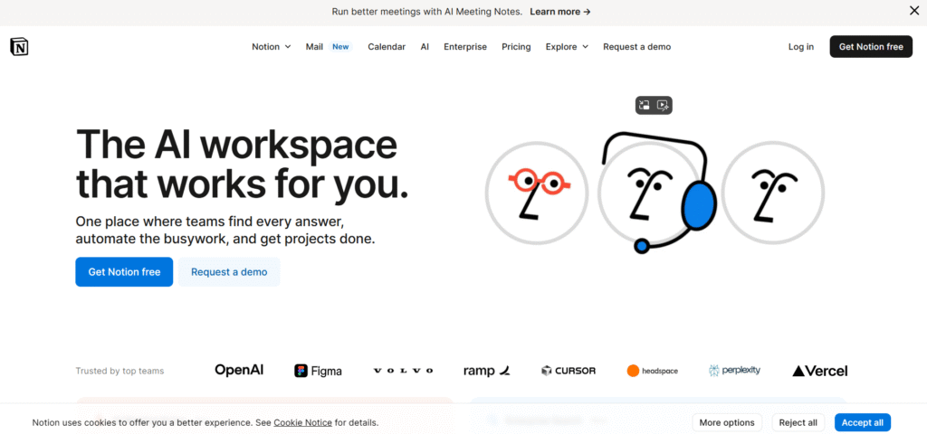Expand the Notion dropdown menu
The height and width of the screenshot is (434, 927).
(x=272, y=47)
